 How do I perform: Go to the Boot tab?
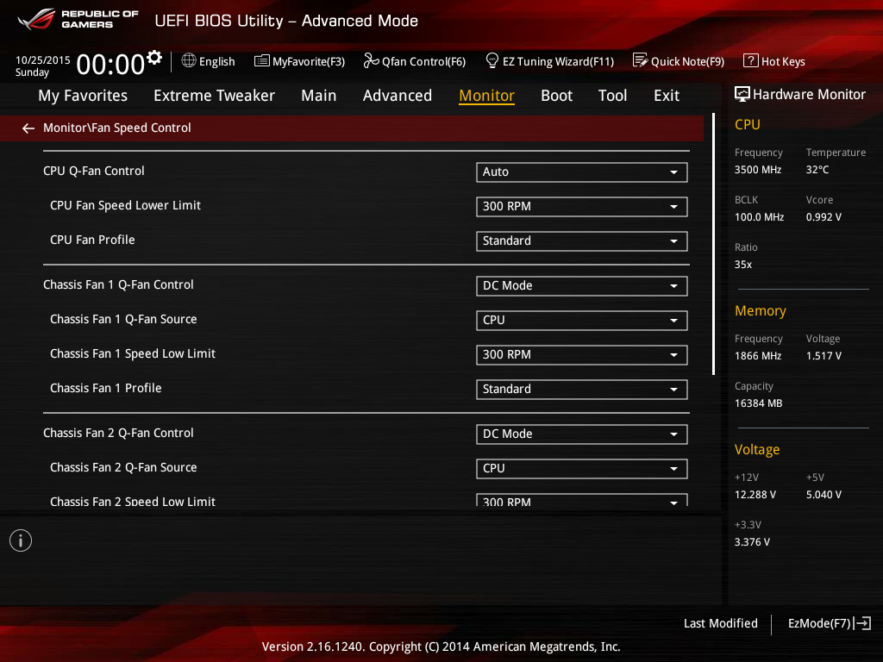point(556,96)
